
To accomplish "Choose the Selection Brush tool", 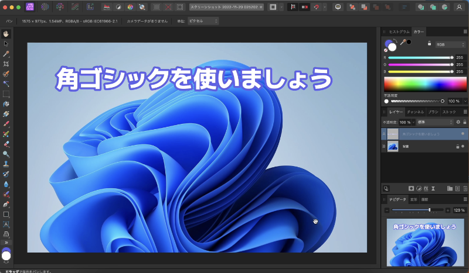I will [6, 74].
